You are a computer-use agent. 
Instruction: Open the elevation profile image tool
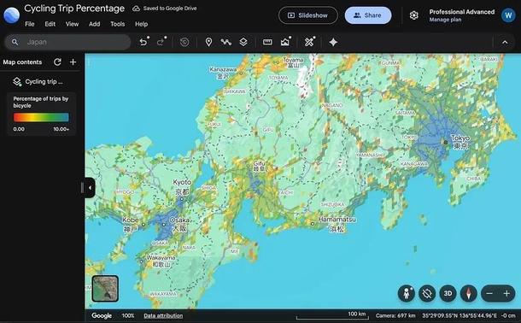coord(285,42)
